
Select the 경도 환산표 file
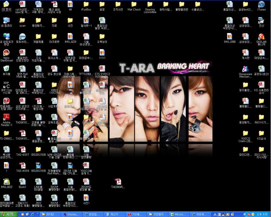click(54, 70)
